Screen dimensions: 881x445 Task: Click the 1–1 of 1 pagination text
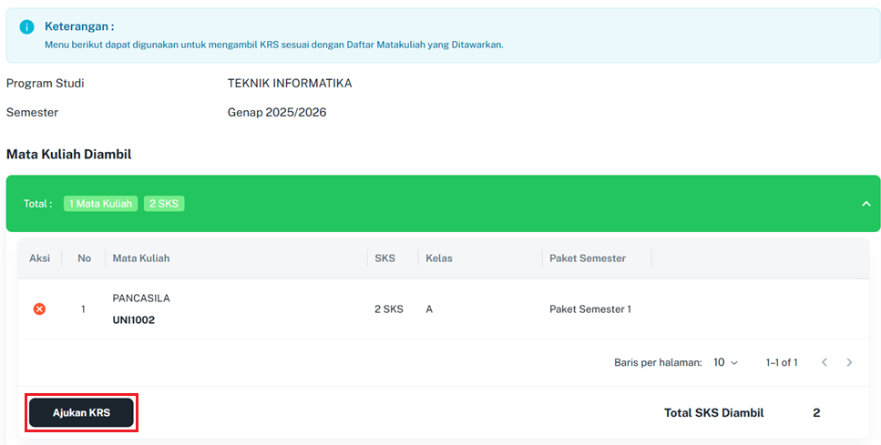pyautogui.click(x=782, y=362)
